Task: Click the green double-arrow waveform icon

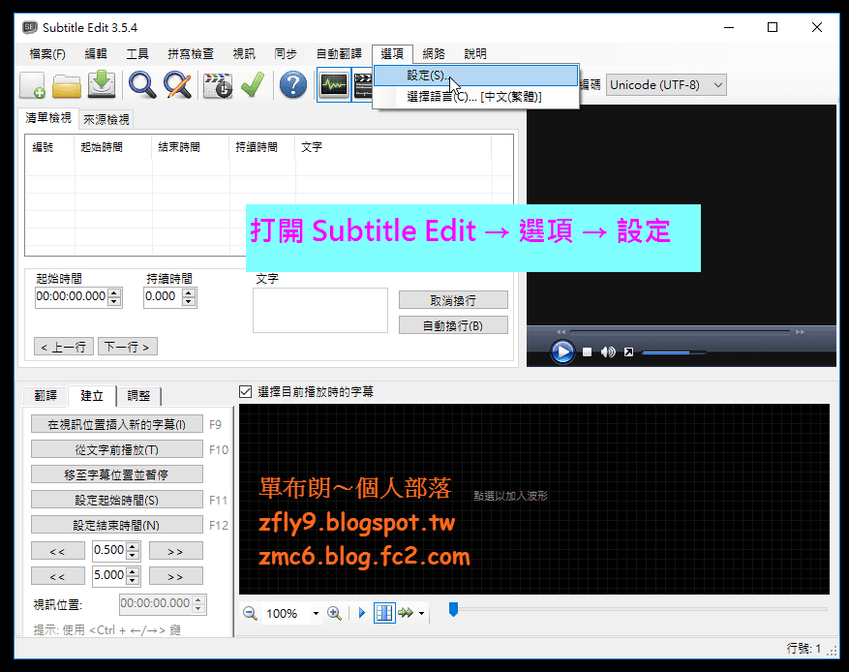Action: [406, 613]
